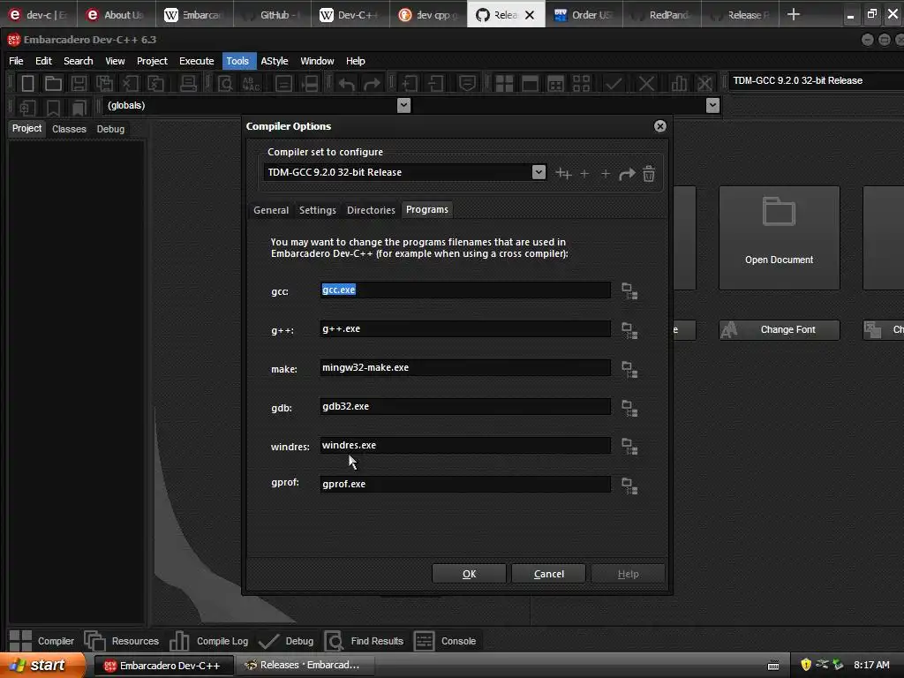Click the browse icon beside gprof field
Image resolution: width=904 pixels, height=678 pixels.
[629, 486]
